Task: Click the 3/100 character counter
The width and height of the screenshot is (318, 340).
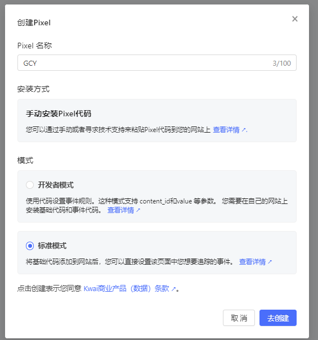Action: click(x=282, y=63)
